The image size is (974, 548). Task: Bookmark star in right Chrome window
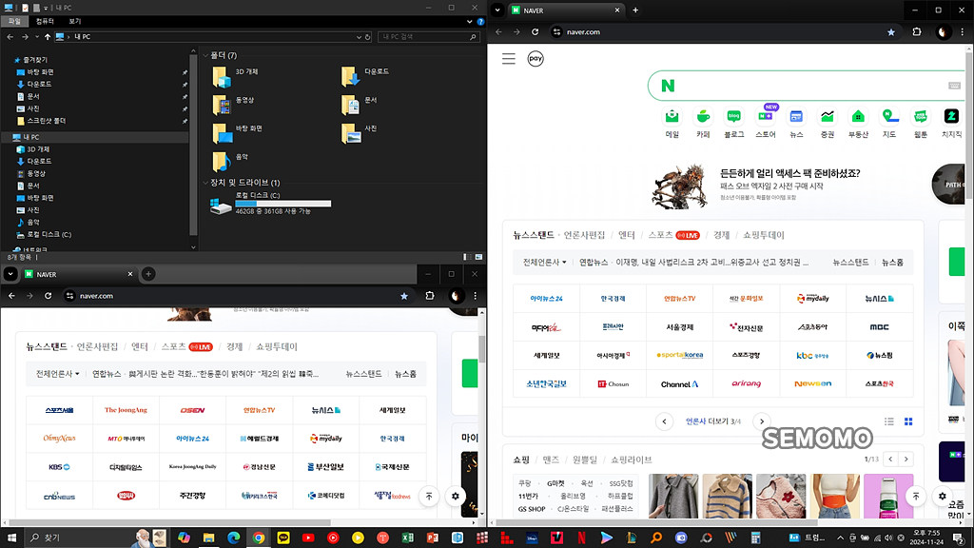point(890,32)
